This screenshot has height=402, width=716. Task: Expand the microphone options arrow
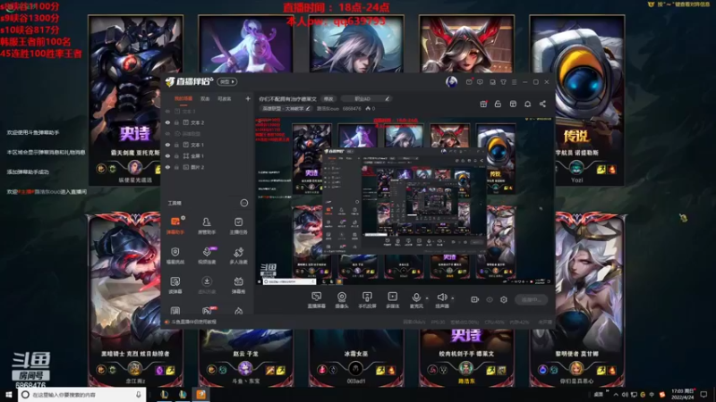[427, 298]
